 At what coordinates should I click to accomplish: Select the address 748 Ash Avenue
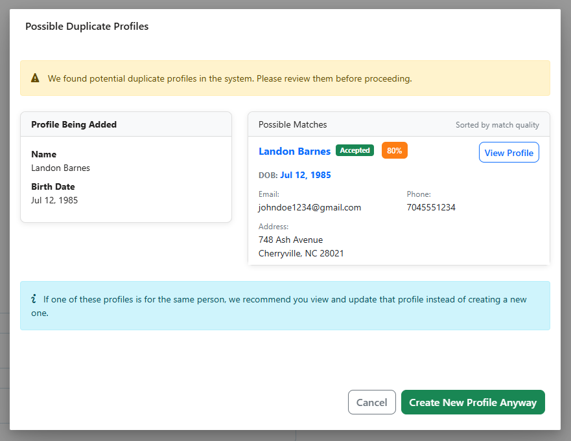coord(290,240)
